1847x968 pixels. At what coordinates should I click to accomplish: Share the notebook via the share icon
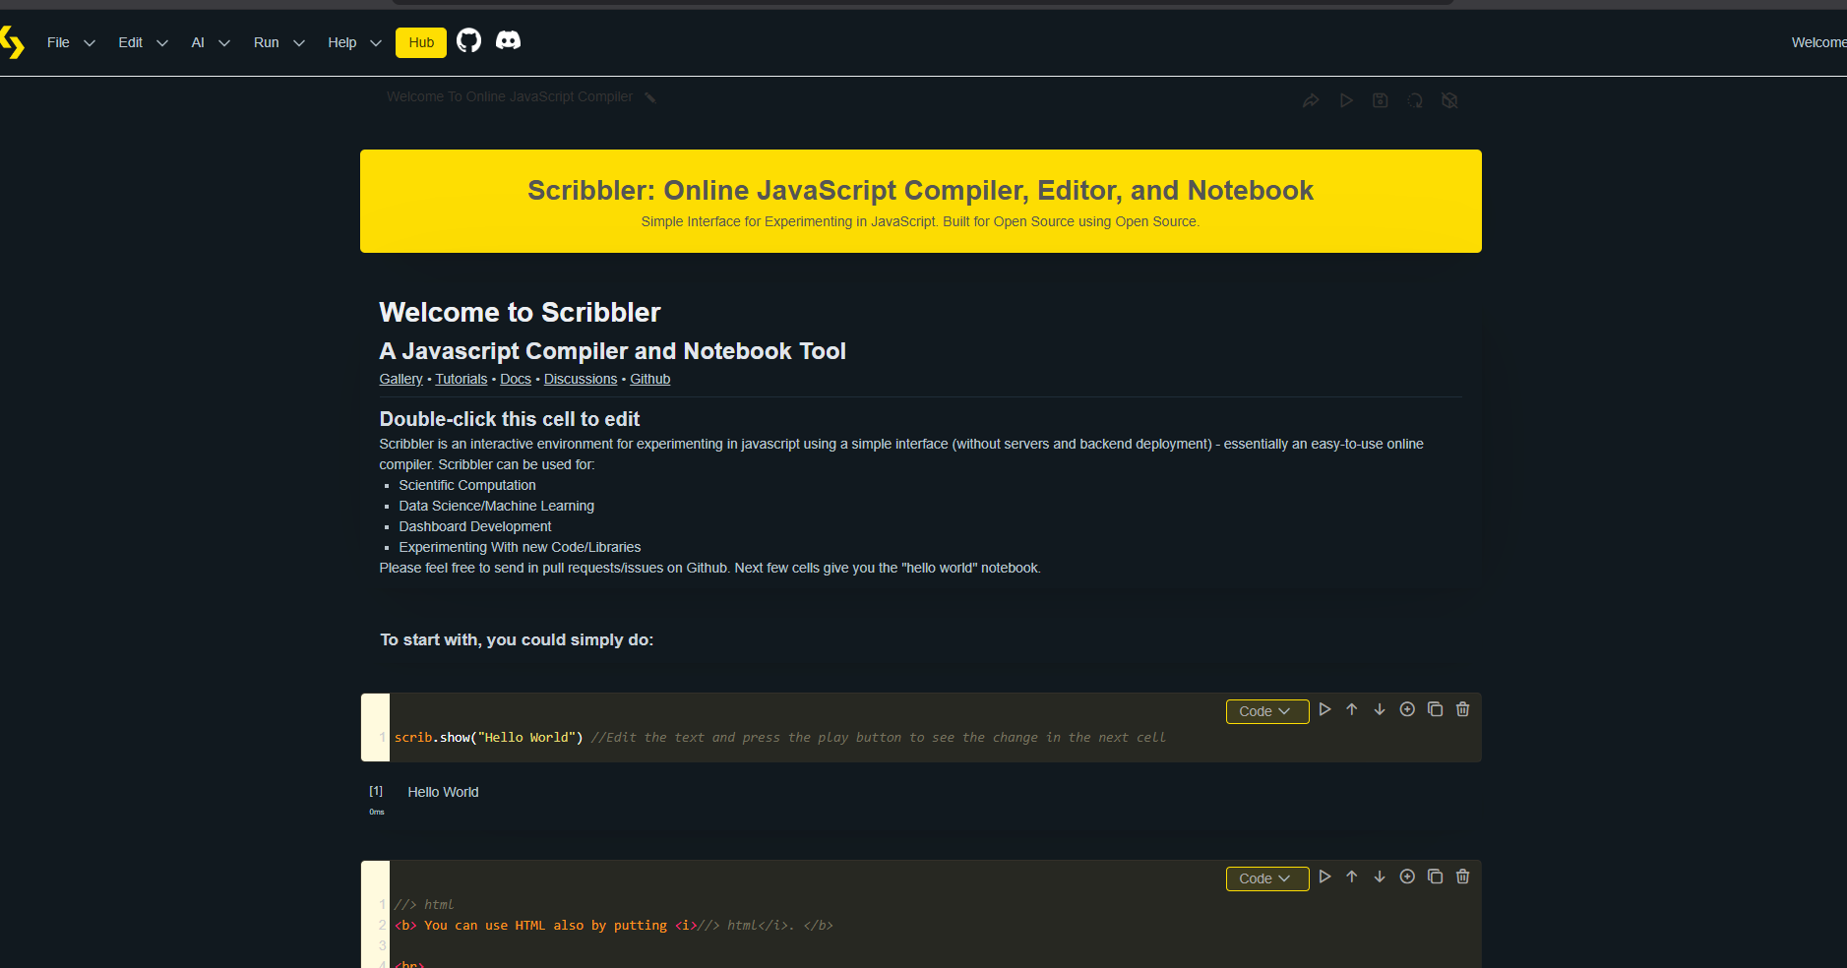coord(1312,99)
